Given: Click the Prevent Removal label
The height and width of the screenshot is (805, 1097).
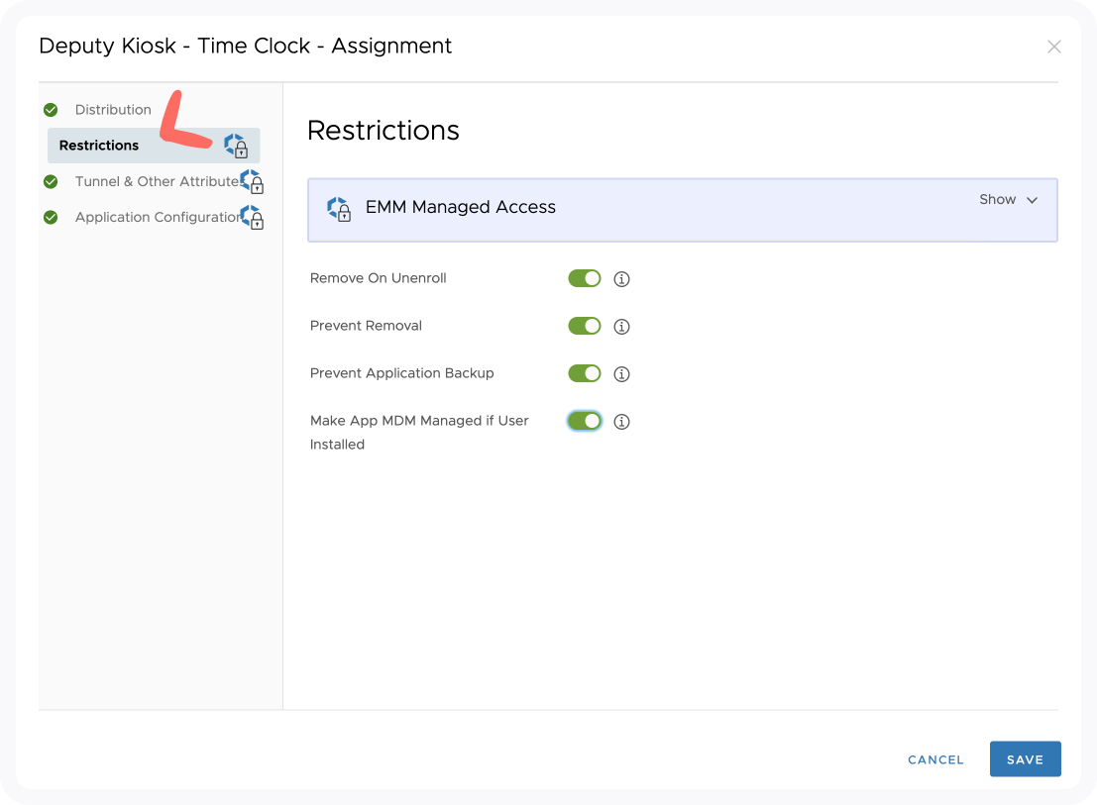Looking at the screenshot, I should (x=366, y=326).
